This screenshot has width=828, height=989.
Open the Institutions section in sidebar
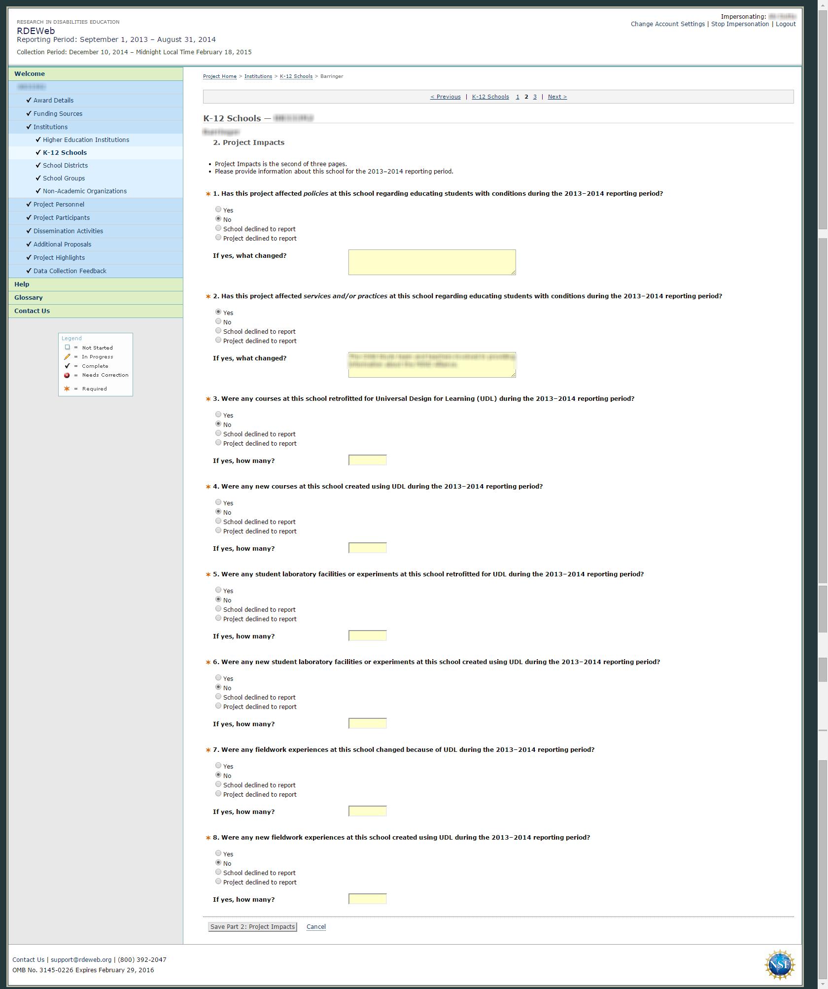(x=50, y=127)
